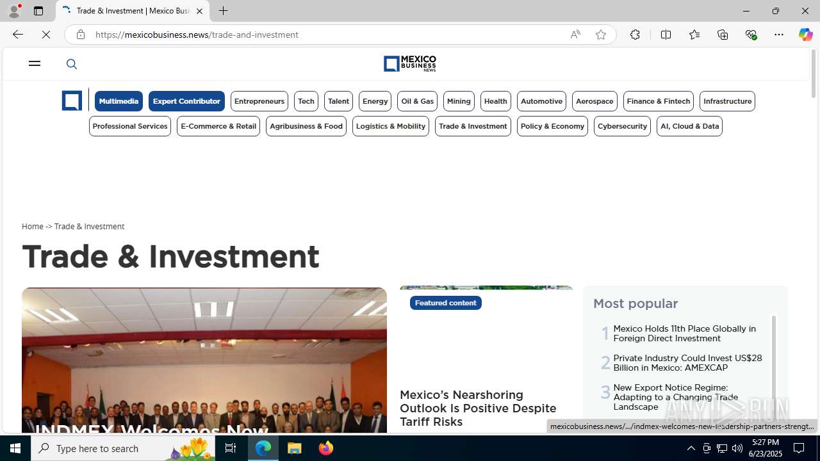Open Mexico Holds 11th Place article

point(684,333)
